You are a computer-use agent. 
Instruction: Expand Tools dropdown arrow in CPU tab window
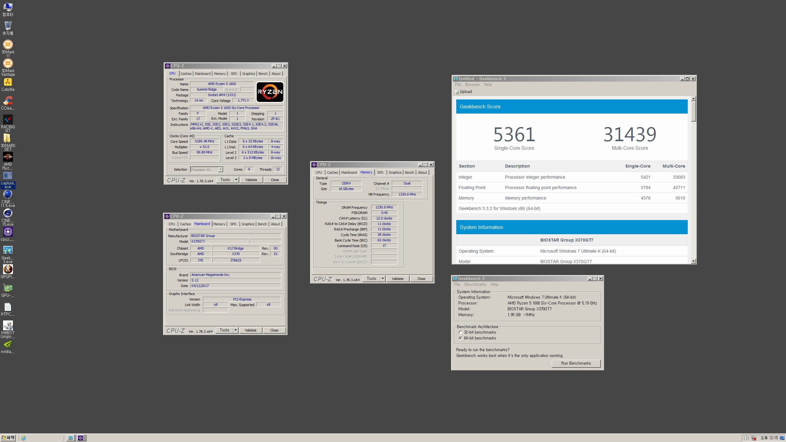point(236,180)
